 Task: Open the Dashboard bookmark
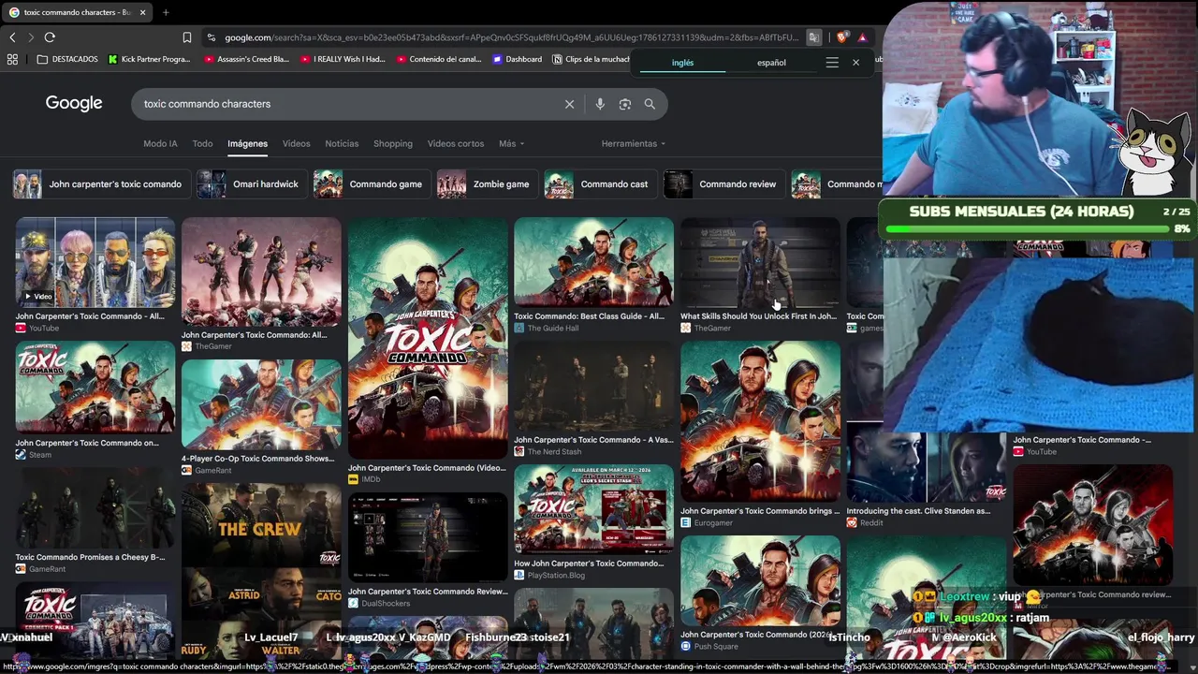(517, 59)
